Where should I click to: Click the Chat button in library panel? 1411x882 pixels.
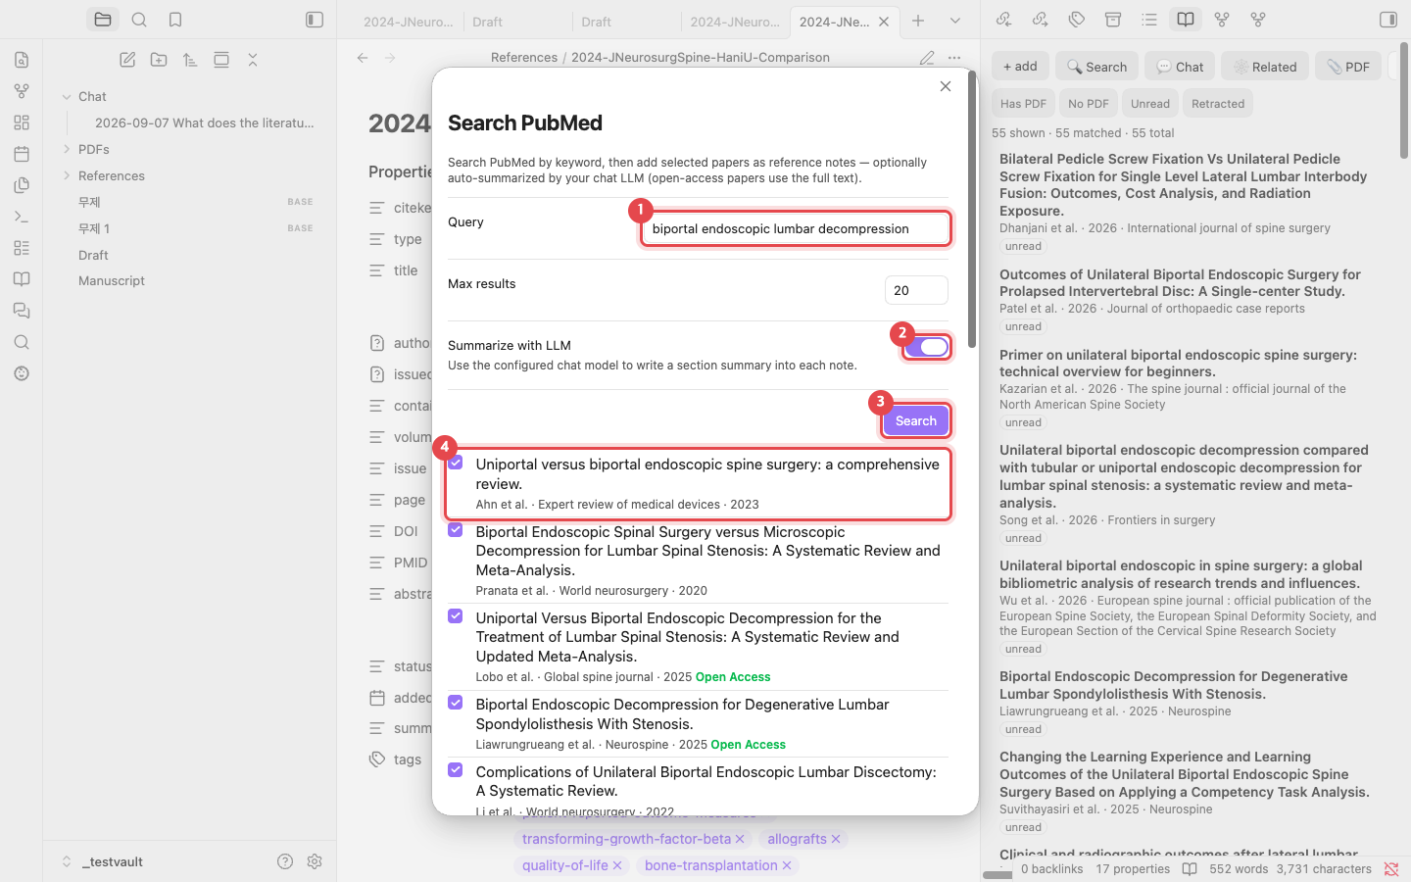pos(1180,67)
